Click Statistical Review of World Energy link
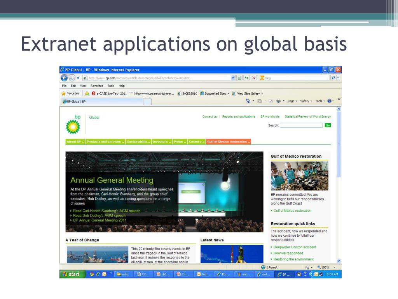This screenshot has width=398, height=299. coord(308,117)
